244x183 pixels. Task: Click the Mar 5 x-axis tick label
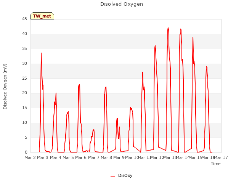68,157
